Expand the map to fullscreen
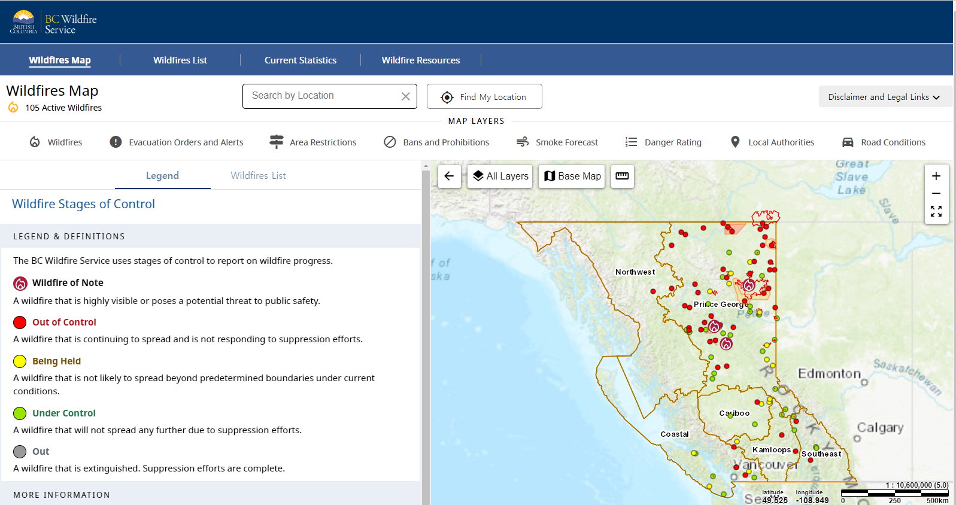Viewport: 956px width, 505px height. 936,211
